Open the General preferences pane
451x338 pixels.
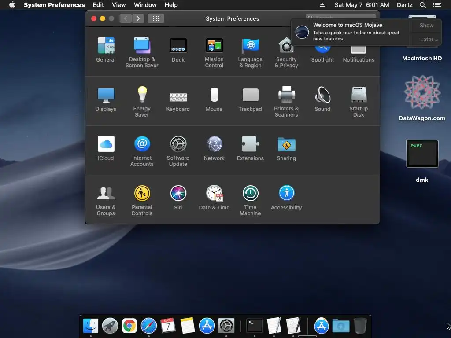[x=106, y=49]
